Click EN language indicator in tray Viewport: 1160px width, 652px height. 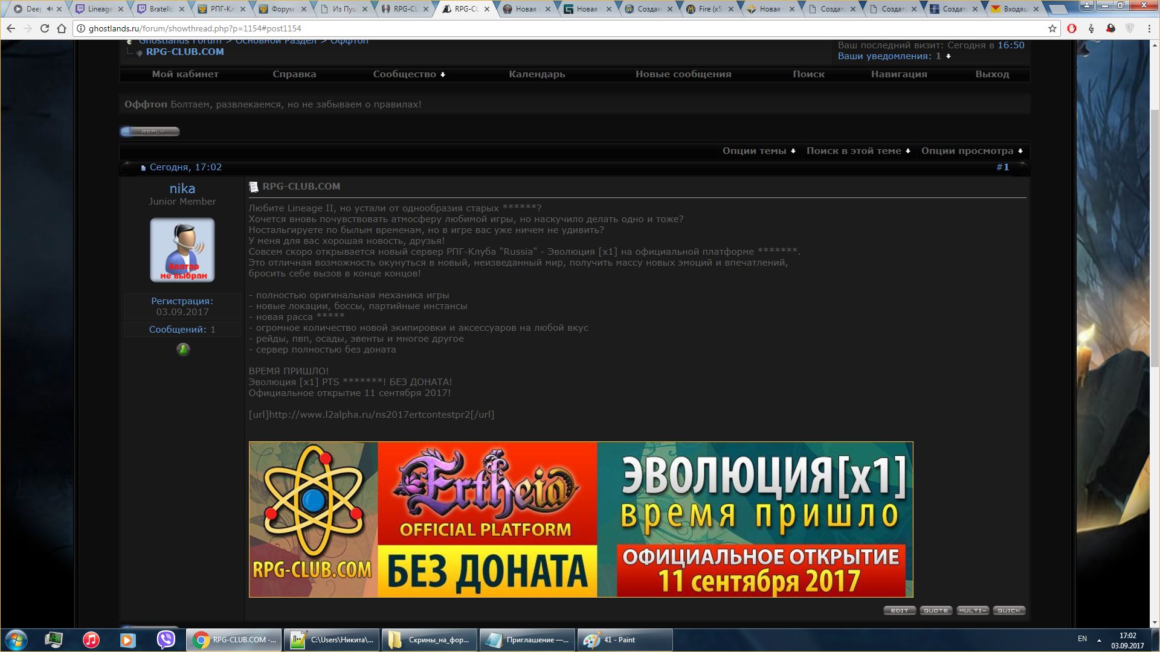(1082, 639)
